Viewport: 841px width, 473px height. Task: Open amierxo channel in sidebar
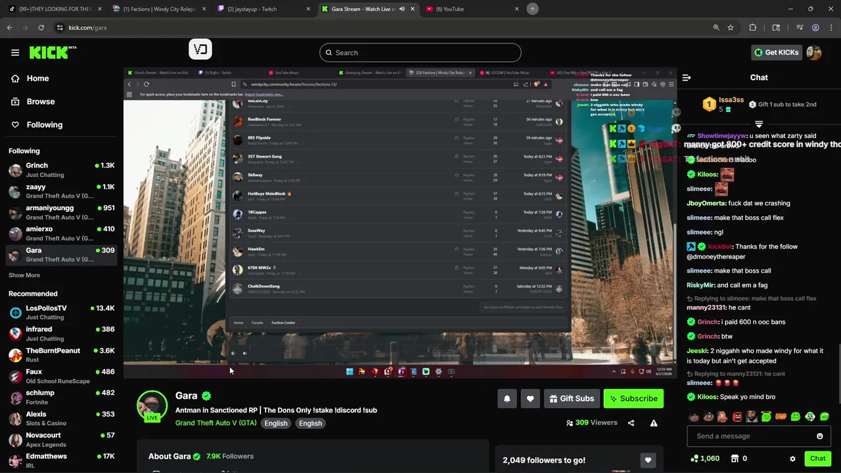click(62, 233)
